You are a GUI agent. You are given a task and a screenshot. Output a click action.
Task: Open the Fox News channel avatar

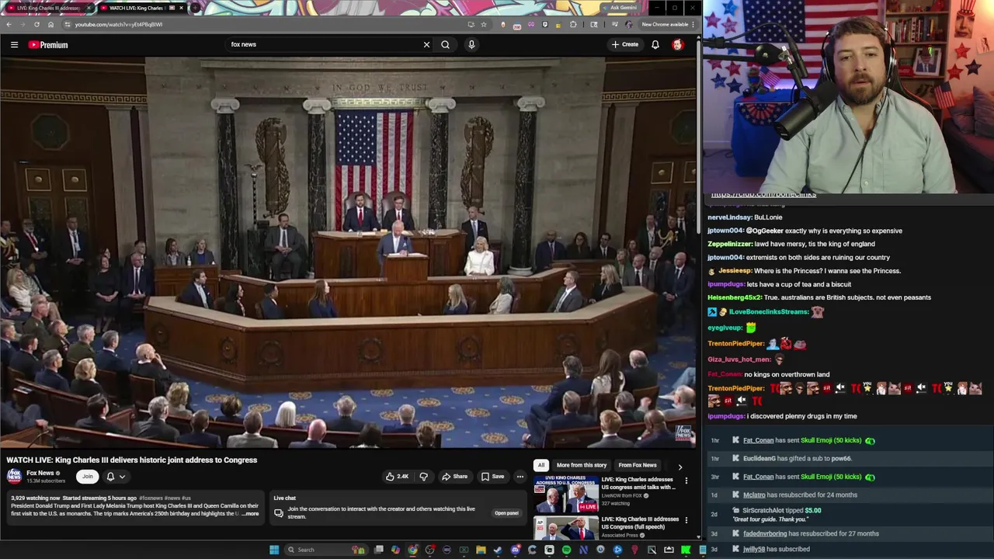pyautogui.click(x=14, y=476)
